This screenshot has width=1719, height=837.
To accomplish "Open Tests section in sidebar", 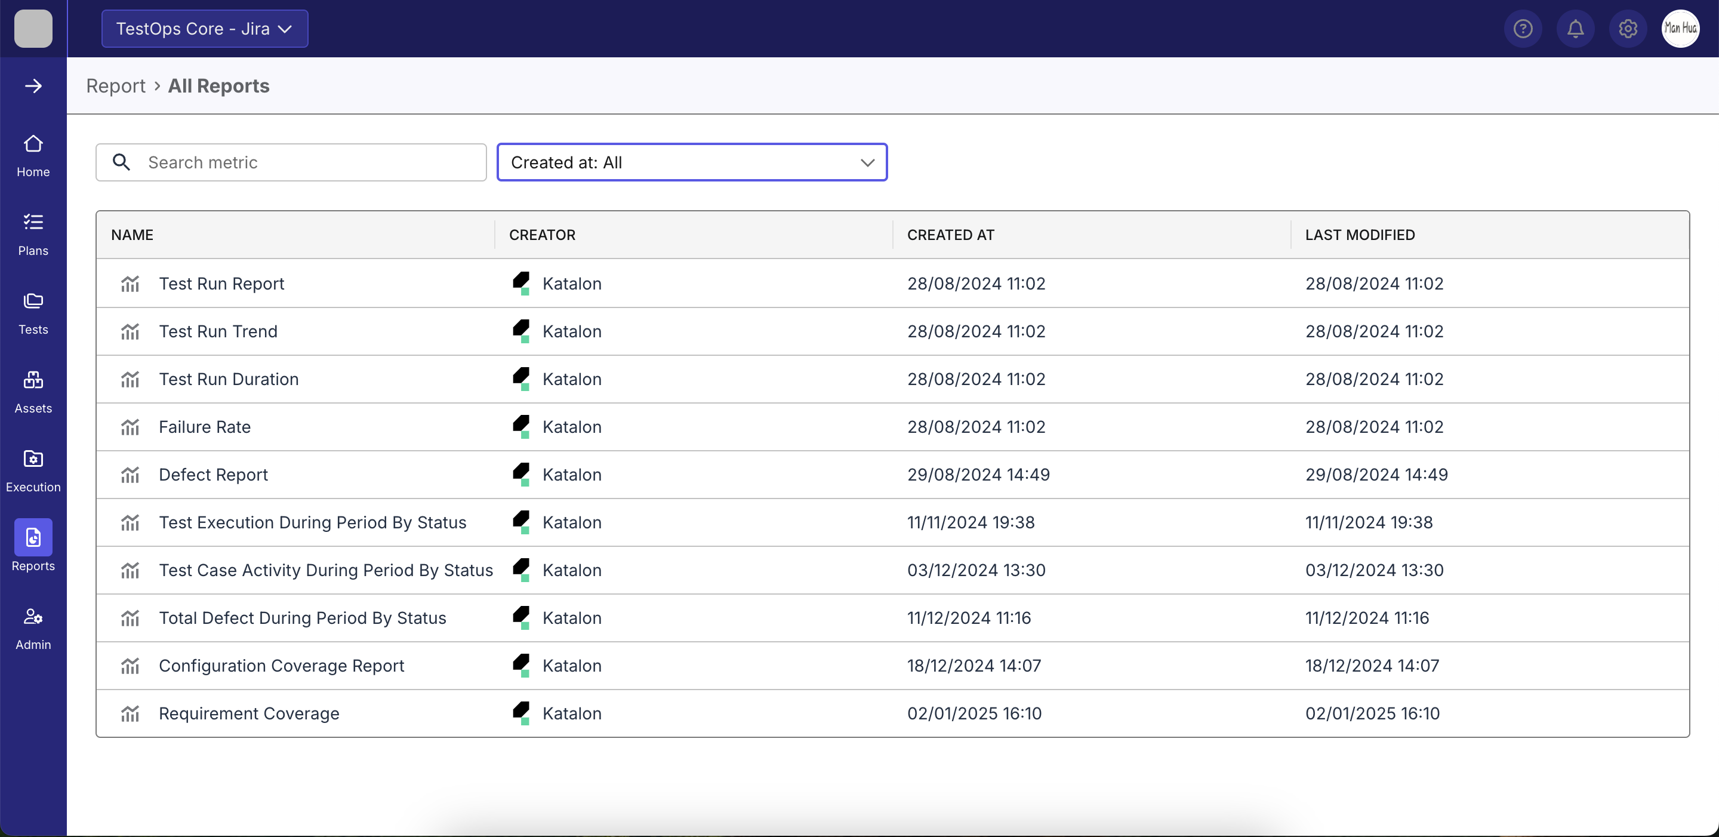I will (33, 313).
